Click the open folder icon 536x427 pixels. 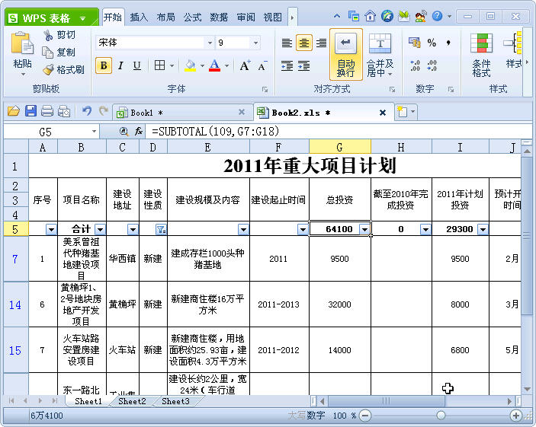13,111
